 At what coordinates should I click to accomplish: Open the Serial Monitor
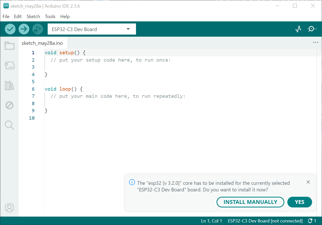(x=312, y=29)
